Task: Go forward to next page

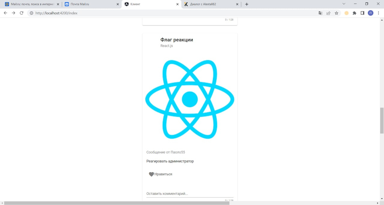Action: pos(13,13)
